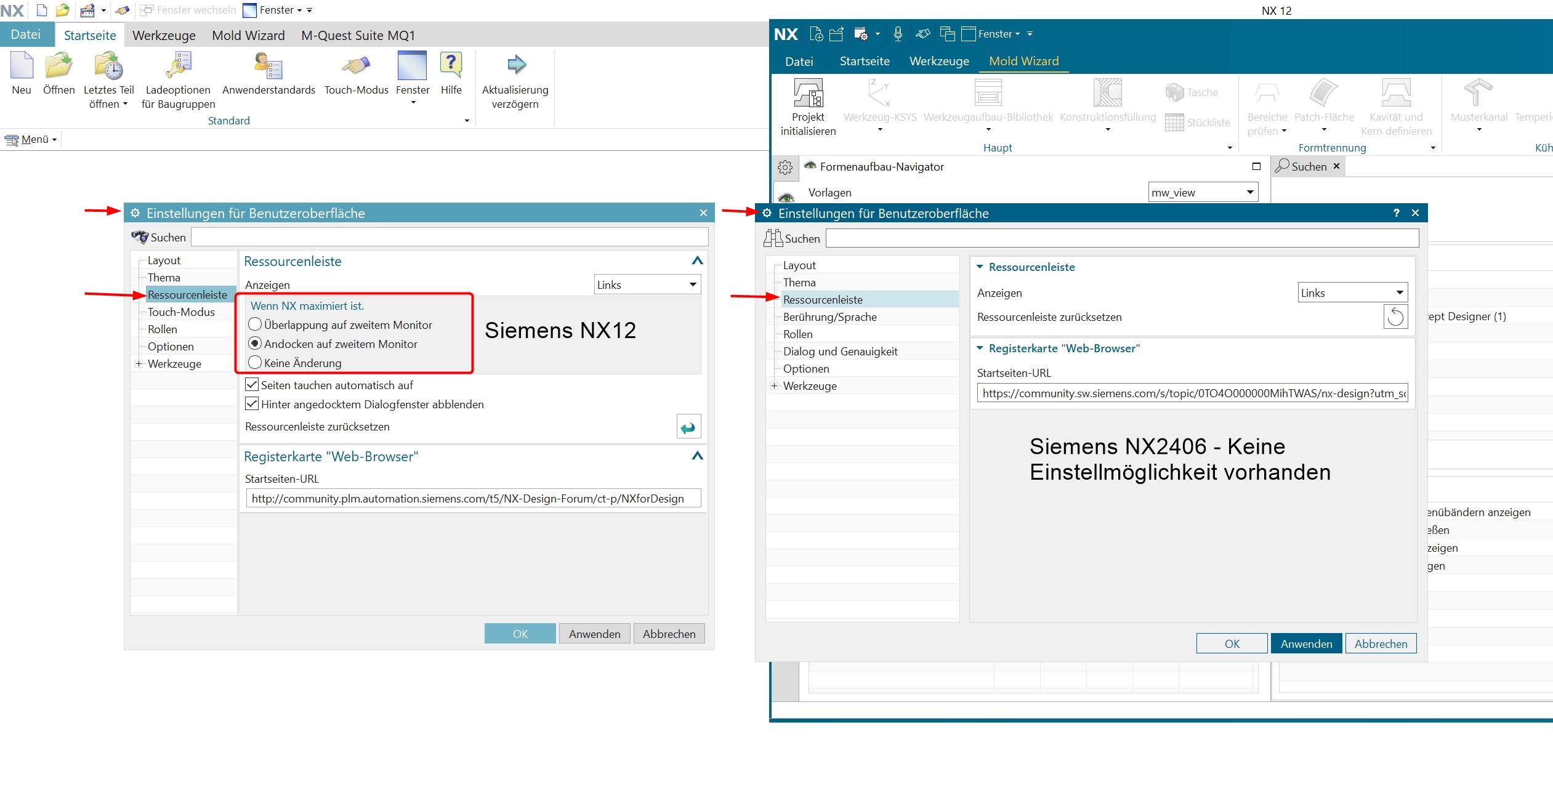Open Hilfe question mark icon
Viewport: 1553px width, 795px height.
[451, 65]
